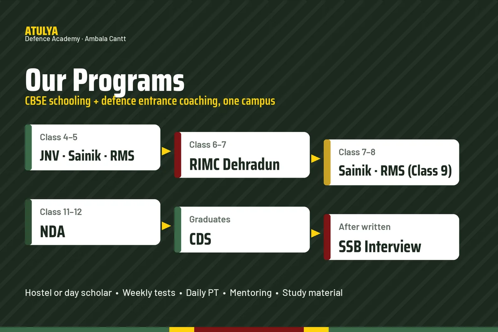Click 'Study material' text

coord(312,293)
